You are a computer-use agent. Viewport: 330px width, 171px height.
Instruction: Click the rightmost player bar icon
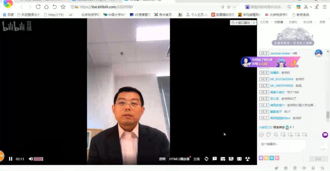(x=248, y=159)
